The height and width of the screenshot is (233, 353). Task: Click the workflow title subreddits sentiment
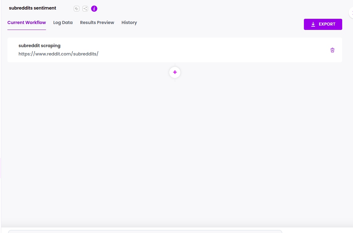[x=32, y=8]
